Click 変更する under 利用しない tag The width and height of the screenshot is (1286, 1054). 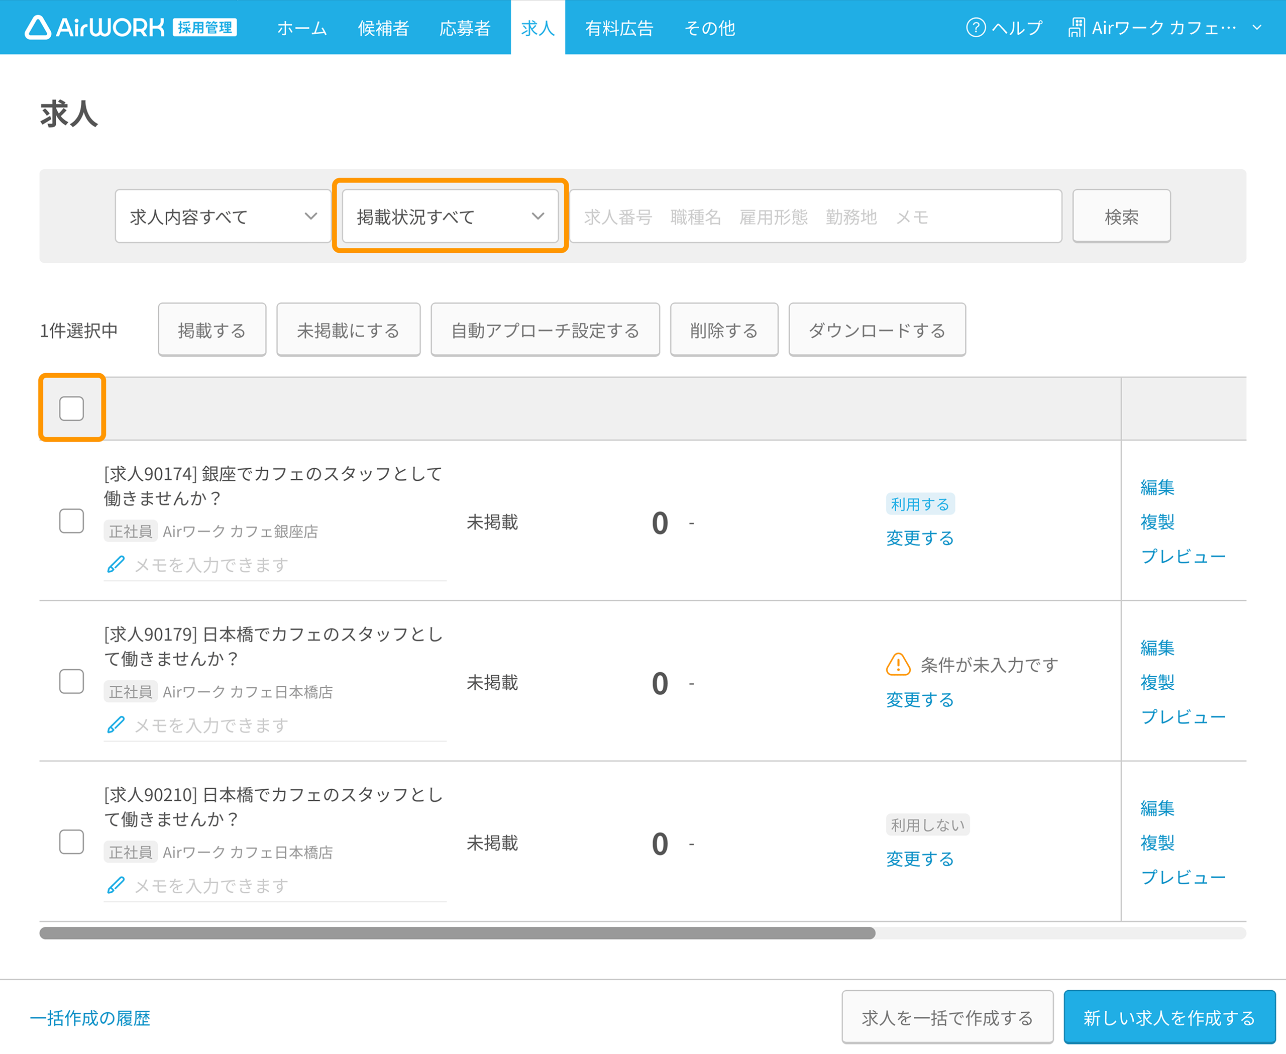920,859
